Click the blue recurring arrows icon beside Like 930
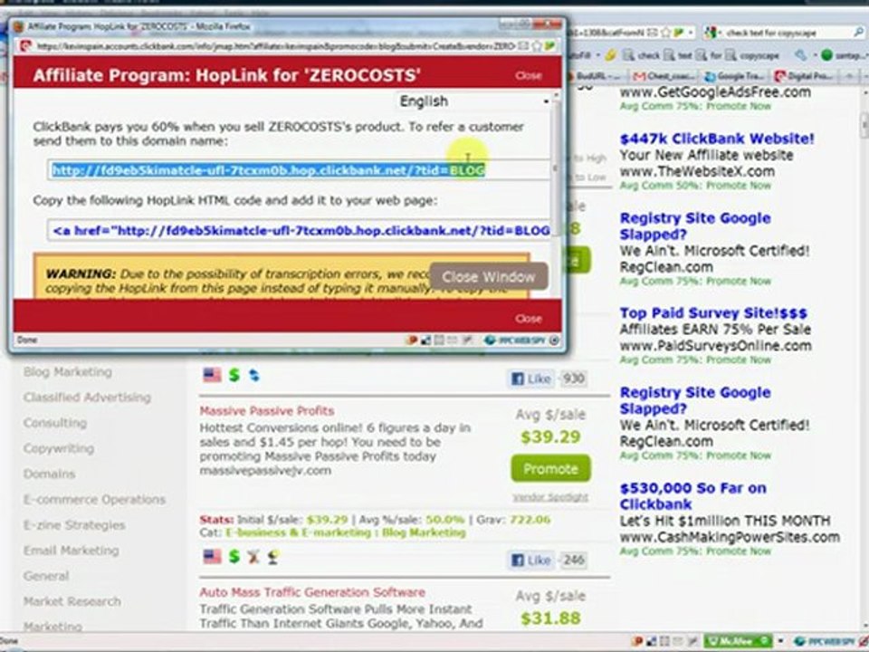This screenshot has width=869, height=652. click(253, 375)
